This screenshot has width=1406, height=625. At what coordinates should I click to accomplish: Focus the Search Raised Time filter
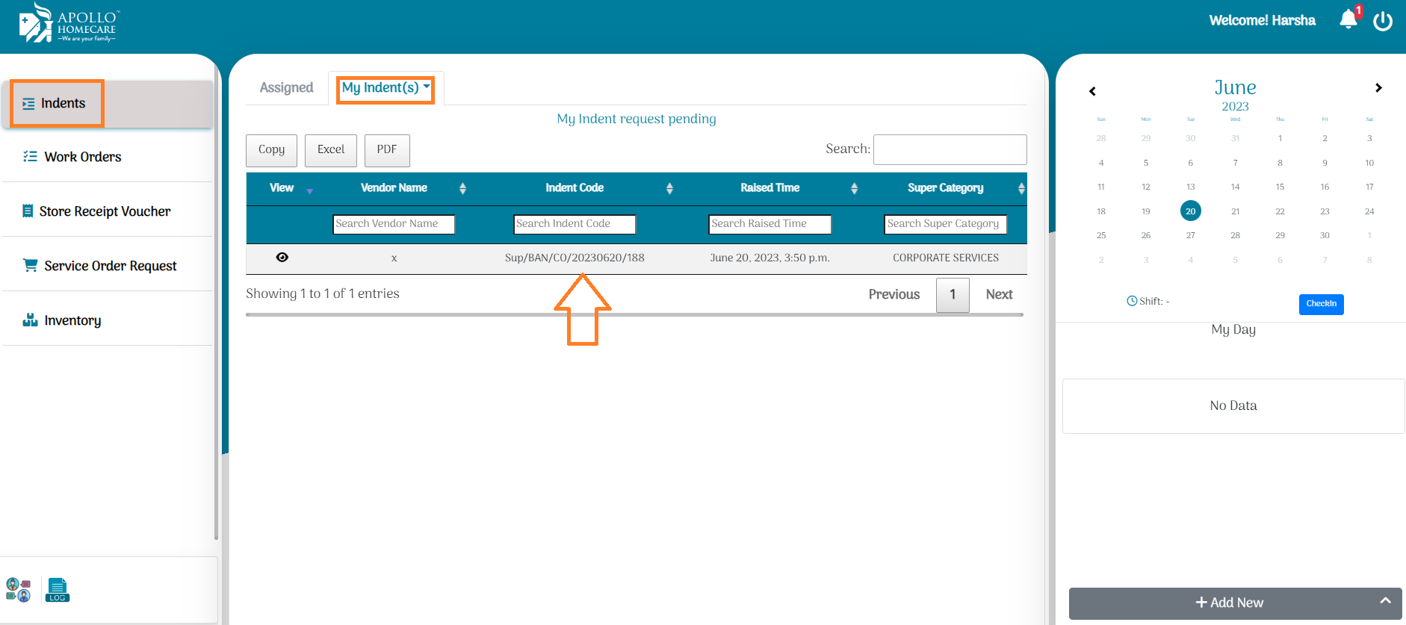pyautogui.click(x=770, y=224)
